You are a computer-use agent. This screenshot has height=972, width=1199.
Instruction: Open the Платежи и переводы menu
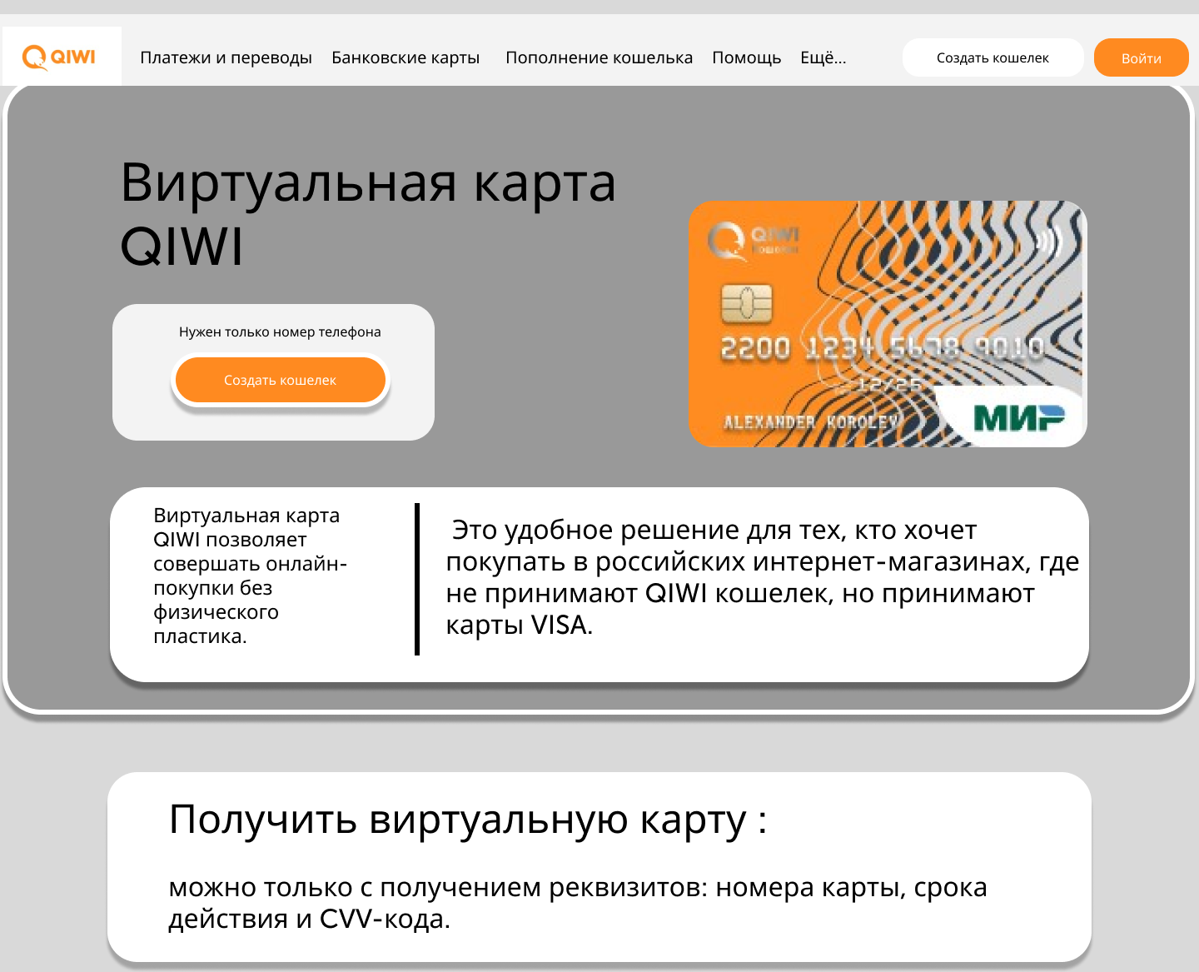[226, 57]
